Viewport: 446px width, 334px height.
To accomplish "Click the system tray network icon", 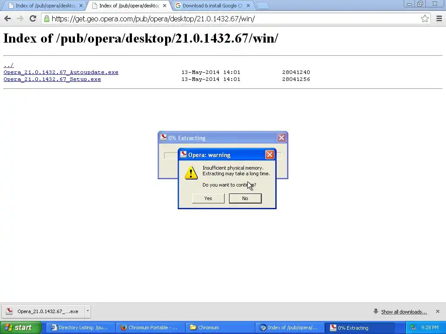I will 413,327.
